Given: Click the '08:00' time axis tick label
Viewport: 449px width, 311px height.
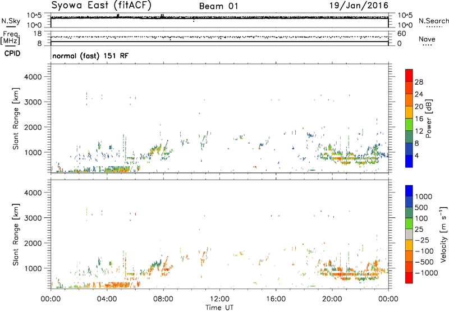Looking at the screenshot, I should [x=163, y=299].
